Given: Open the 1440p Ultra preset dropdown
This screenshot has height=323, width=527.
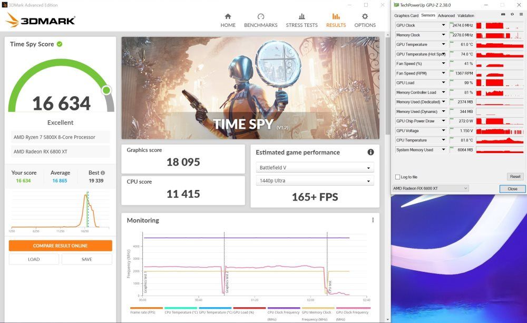Looking at the screenshot, I should [314, 181].
